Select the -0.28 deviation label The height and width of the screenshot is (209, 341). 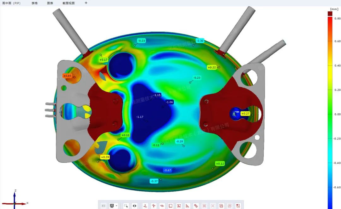pyautogui.click(x=179, y=141)
